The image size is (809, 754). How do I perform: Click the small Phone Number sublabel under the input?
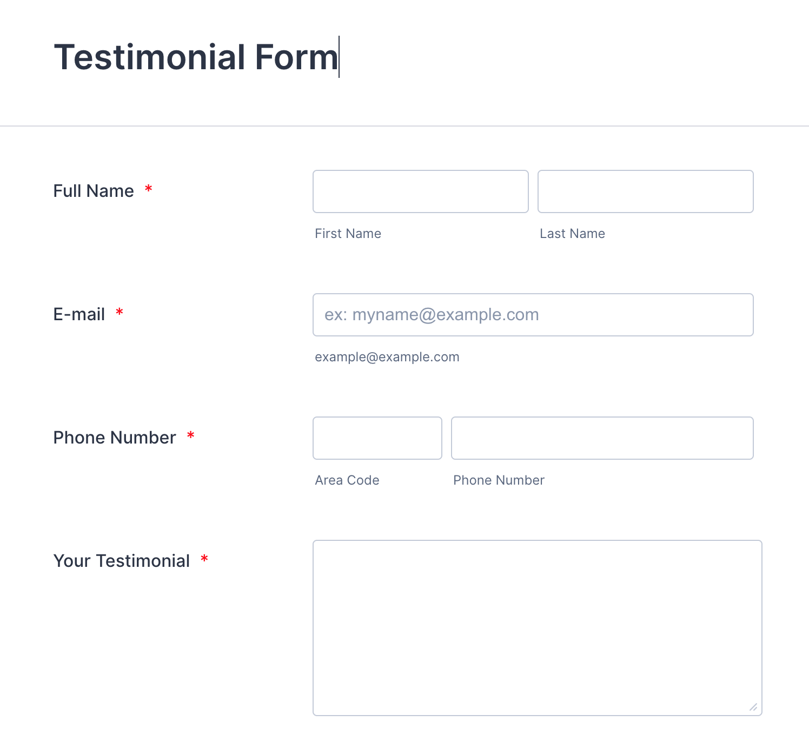coord(499,480)
